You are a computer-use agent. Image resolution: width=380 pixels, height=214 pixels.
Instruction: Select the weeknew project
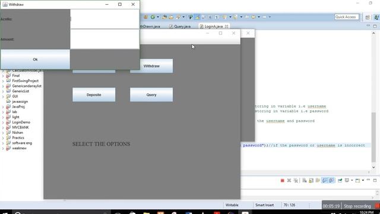click(x=19, y=148)
